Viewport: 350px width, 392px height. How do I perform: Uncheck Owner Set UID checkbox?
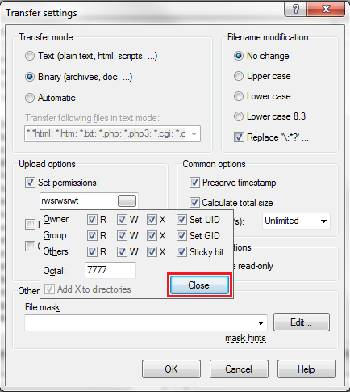181,220
